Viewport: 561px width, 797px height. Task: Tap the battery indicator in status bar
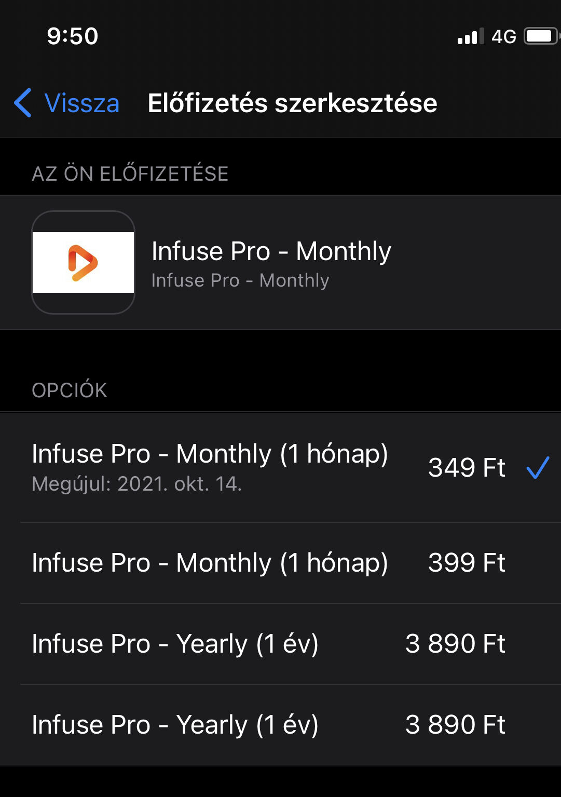coord(541,36)
